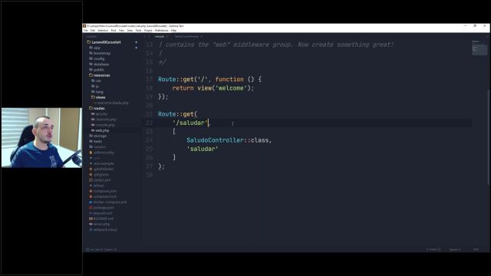Screen dimensions: 491x276
Task: Open the Preferences menu
Action: [x=161, y=31]
